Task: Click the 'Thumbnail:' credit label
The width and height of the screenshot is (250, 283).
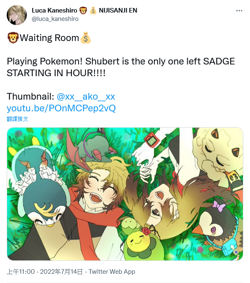Action: 31,97
